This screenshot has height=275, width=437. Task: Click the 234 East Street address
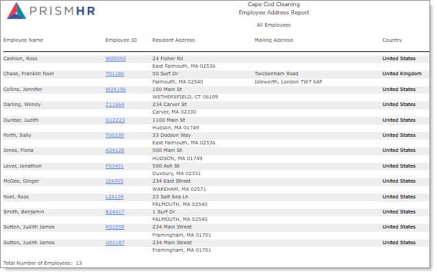coord(171,181)
